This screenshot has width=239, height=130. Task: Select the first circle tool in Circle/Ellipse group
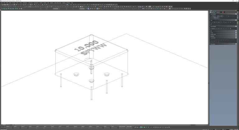[211, 29]
